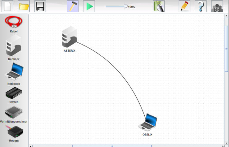The width and height of the screenshot is (229, 147).
Task: Click the Vermittlungsrechner label
Action: [14, 122]
